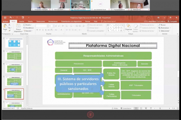Expand the shapes gallery more arrow
This screenshot has height=120, width=181.
click(124, 30)
